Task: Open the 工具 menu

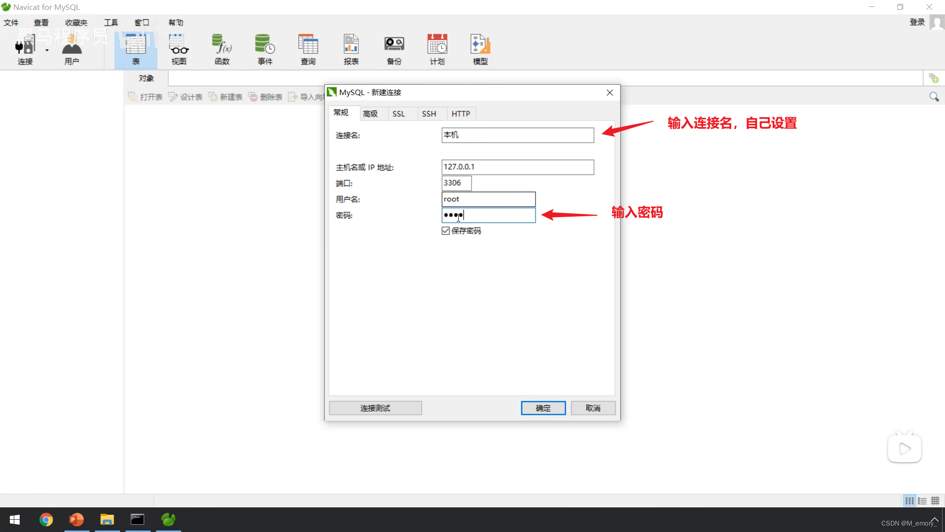Action: tap(111, 23)
